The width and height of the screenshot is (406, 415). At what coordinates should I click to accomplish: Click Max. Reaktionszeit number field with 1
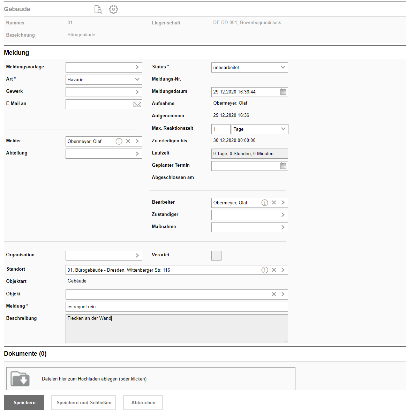221,129
